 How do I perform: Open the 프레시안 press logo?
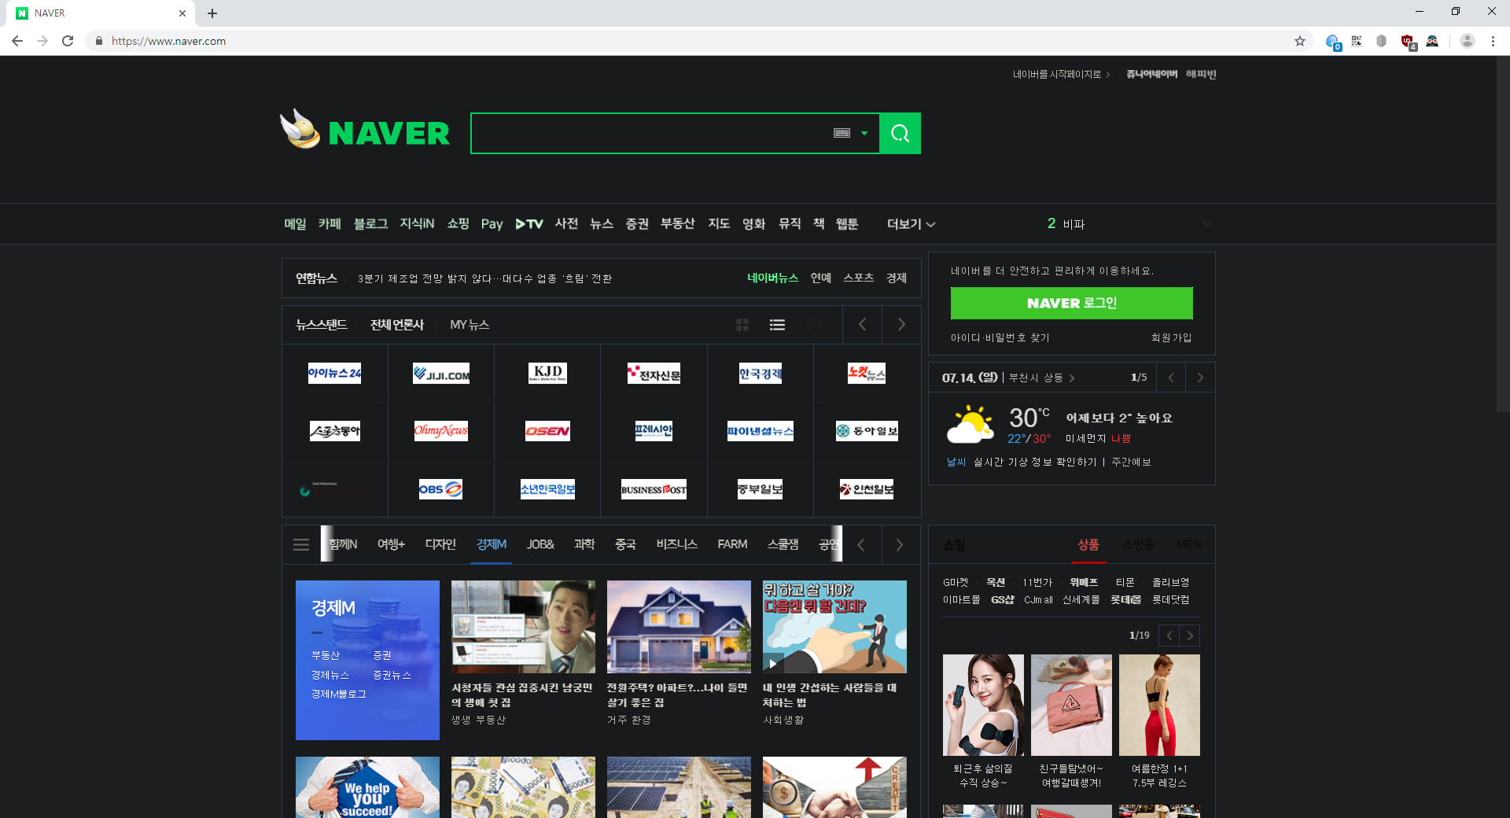pos(654,431)
